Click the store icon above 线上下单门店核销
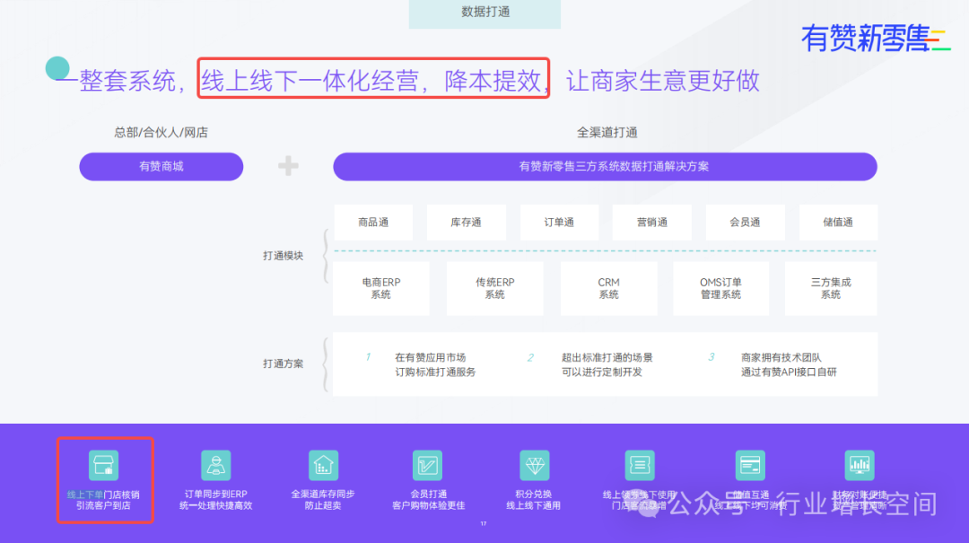The image size is (969, 543). (x=103, y=465)
